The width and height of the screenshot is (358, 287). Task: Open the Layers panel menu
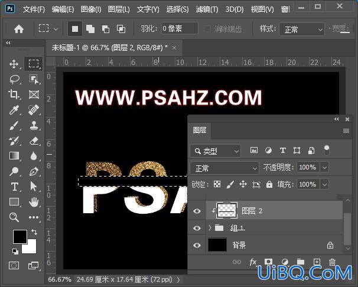tap(346, 131)
